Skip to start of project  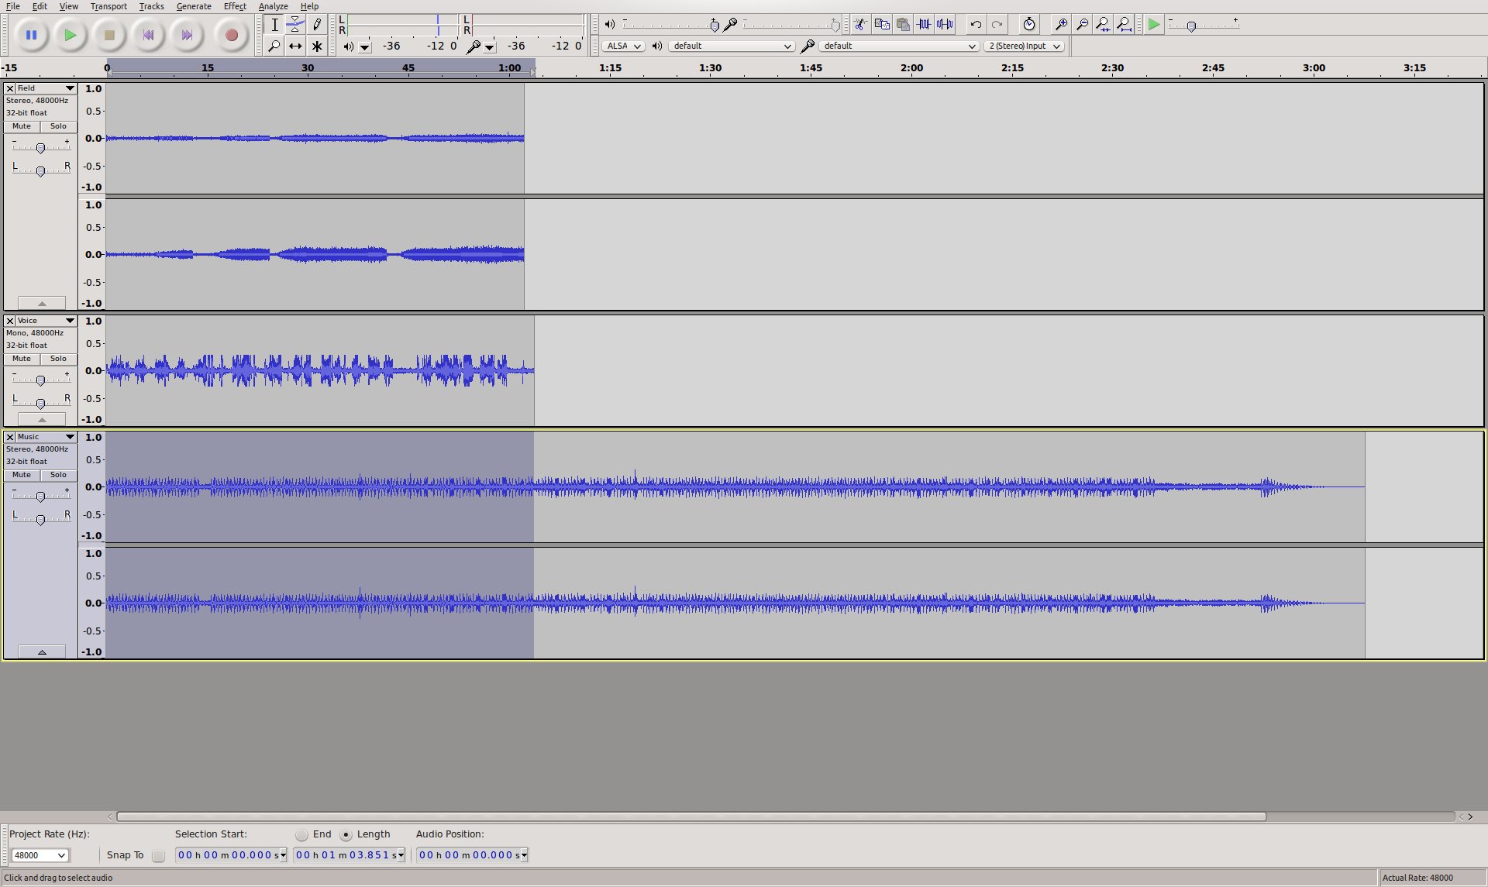[x=148, y=35]
